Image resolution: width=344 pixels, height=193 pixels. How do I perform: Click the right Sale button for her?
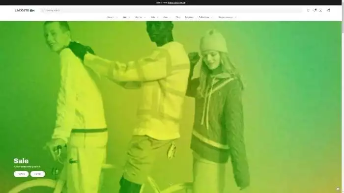point(37,174)
